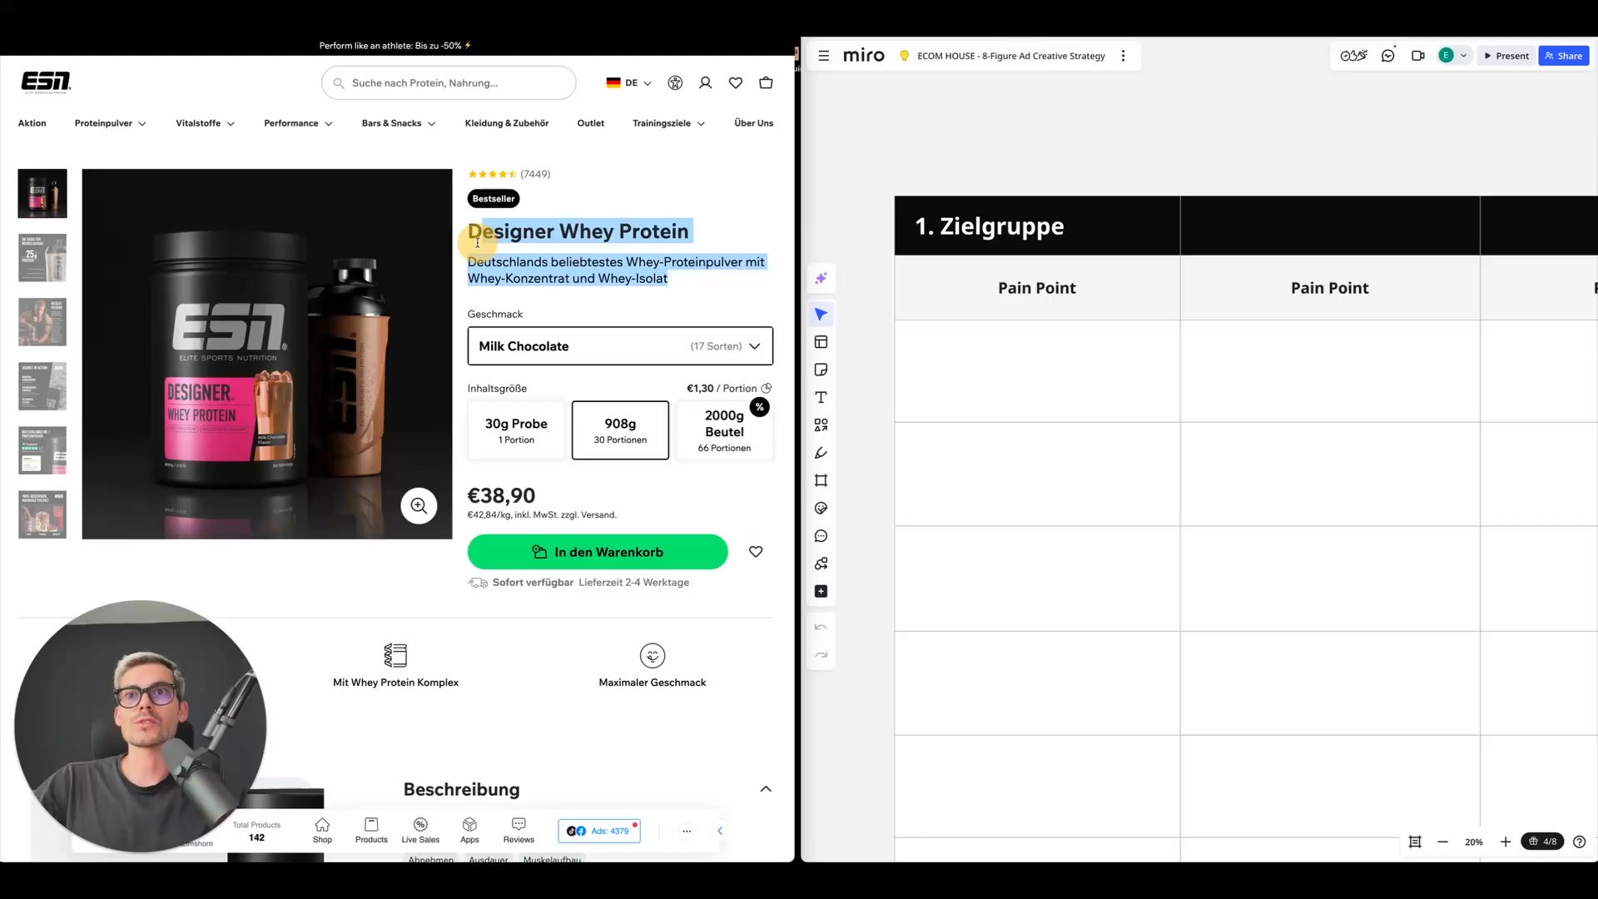Screen dimensions: 1598x899
Task: Open Miro comments chat icon in top bar
Action: pos(1387,56)
